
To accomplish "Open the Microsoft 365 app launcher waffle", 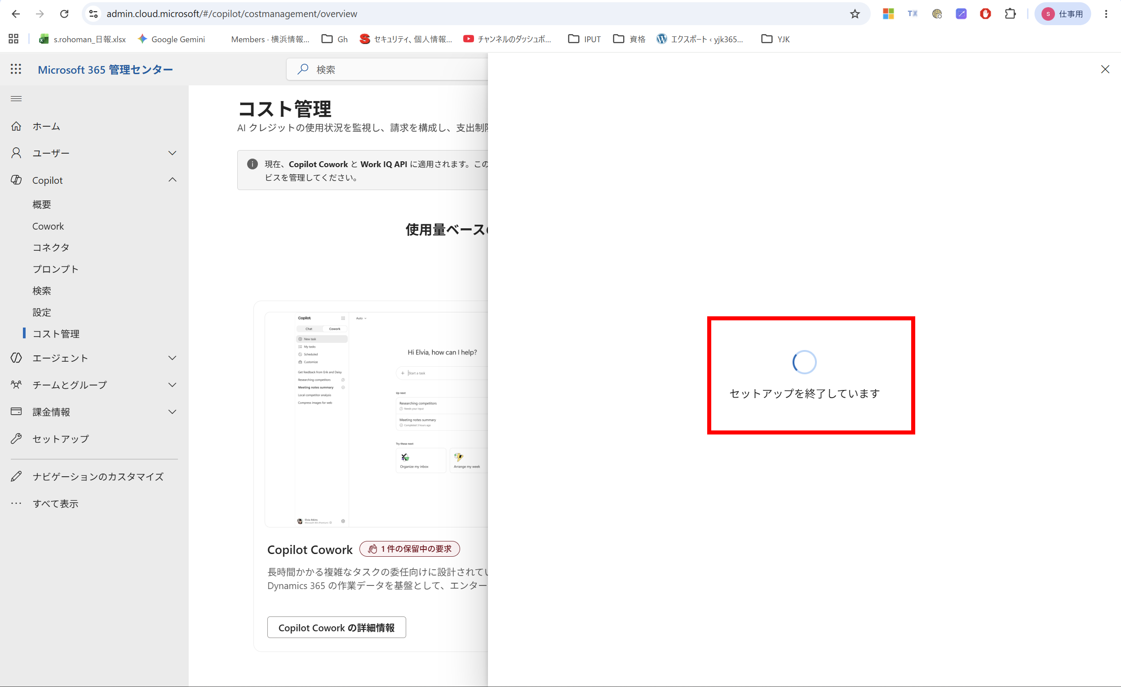I will click(16, 69).
